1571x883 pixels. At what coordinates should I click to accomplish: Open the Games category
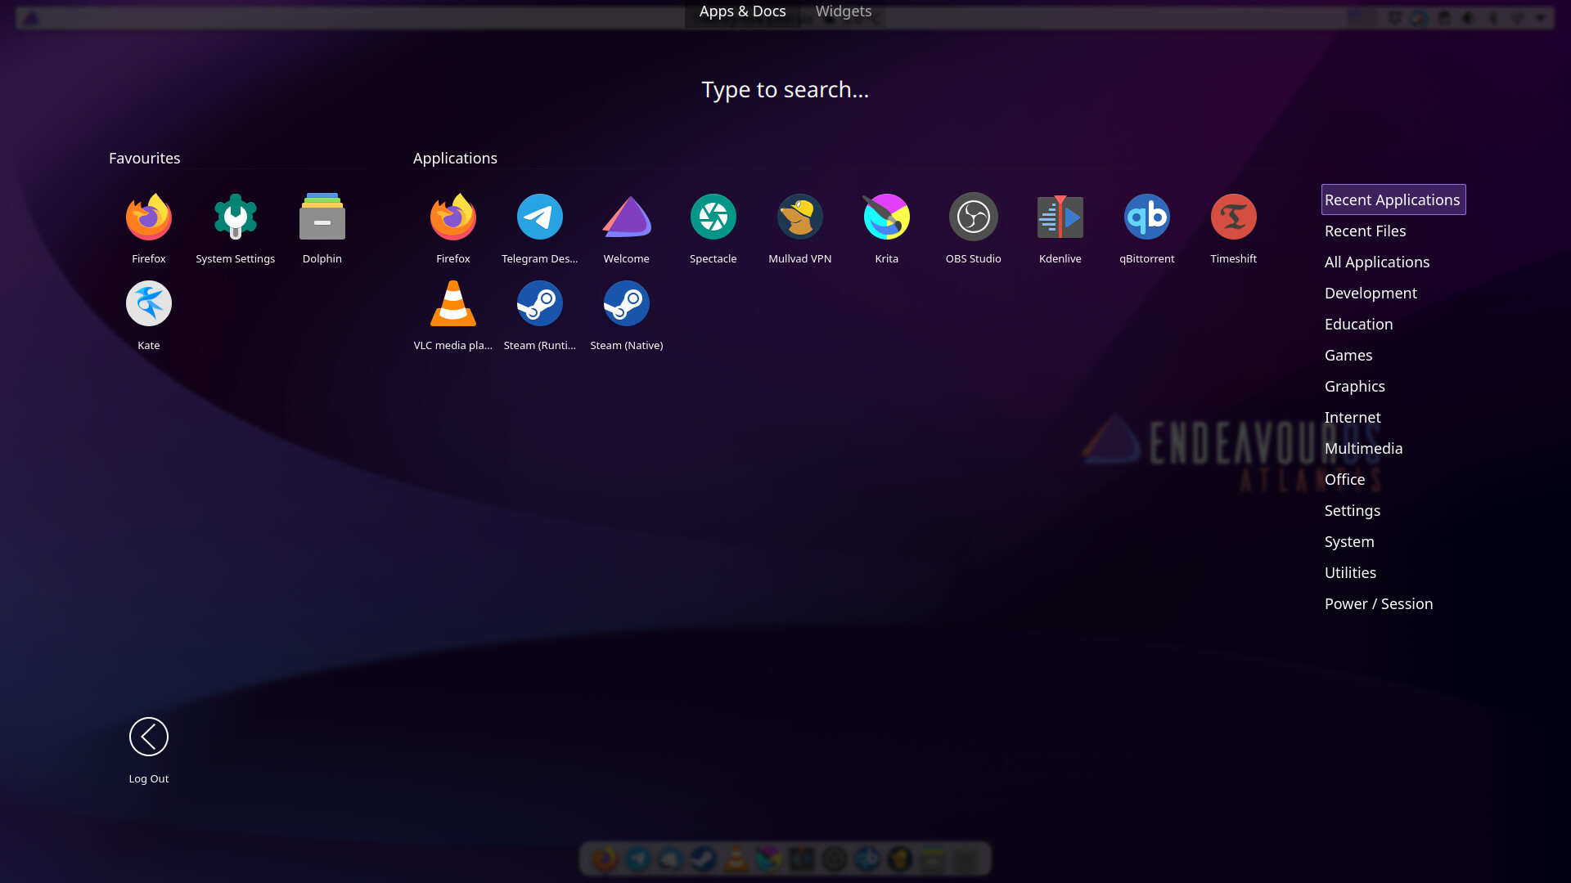pos(1348,355)
